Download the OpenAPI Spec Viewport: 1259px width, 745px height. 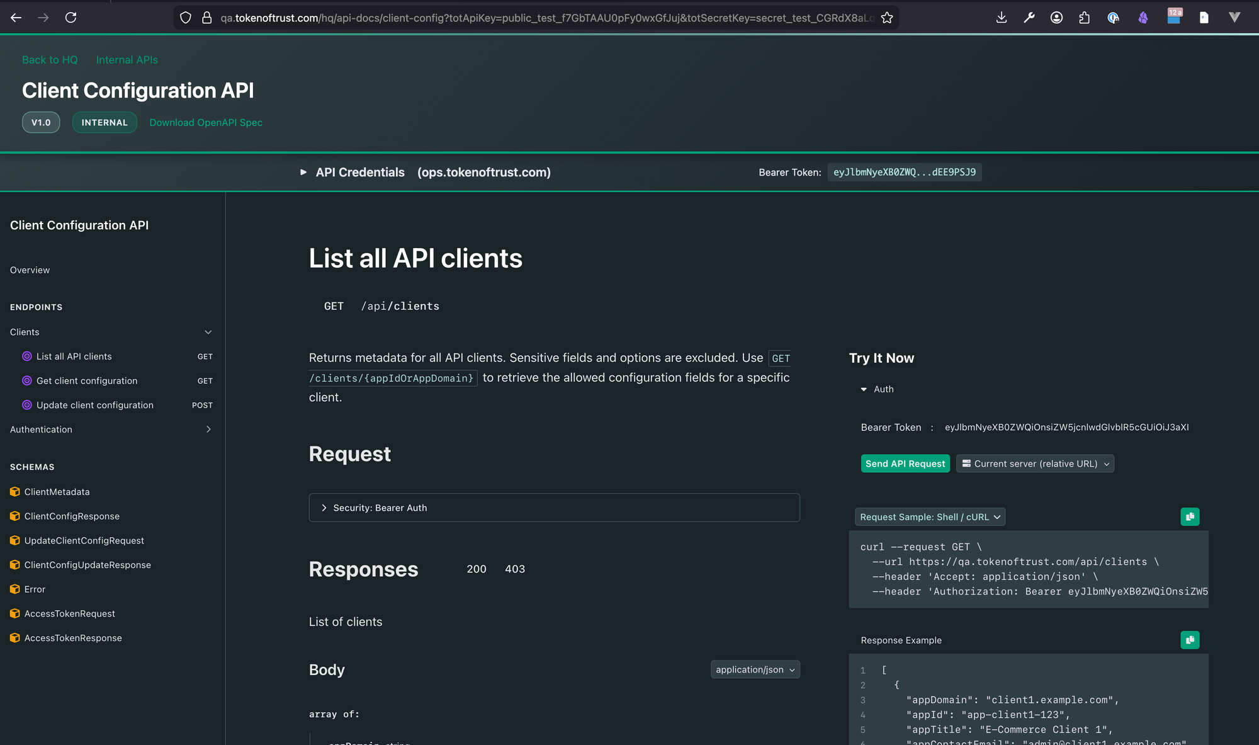(205, 122)
